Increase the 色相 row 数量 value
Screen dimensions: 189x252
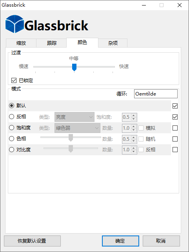tap(134, 137)
